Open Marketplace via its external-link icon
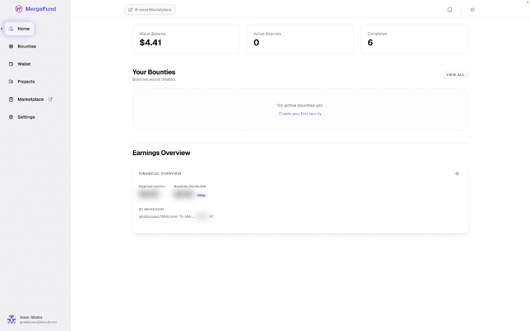The width and height of the screenshot is (530, 331). pyautogui.click(x=50, y=99)
